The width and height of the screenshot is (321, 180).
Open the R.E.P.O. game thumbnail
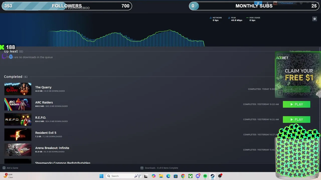[18, 119]
